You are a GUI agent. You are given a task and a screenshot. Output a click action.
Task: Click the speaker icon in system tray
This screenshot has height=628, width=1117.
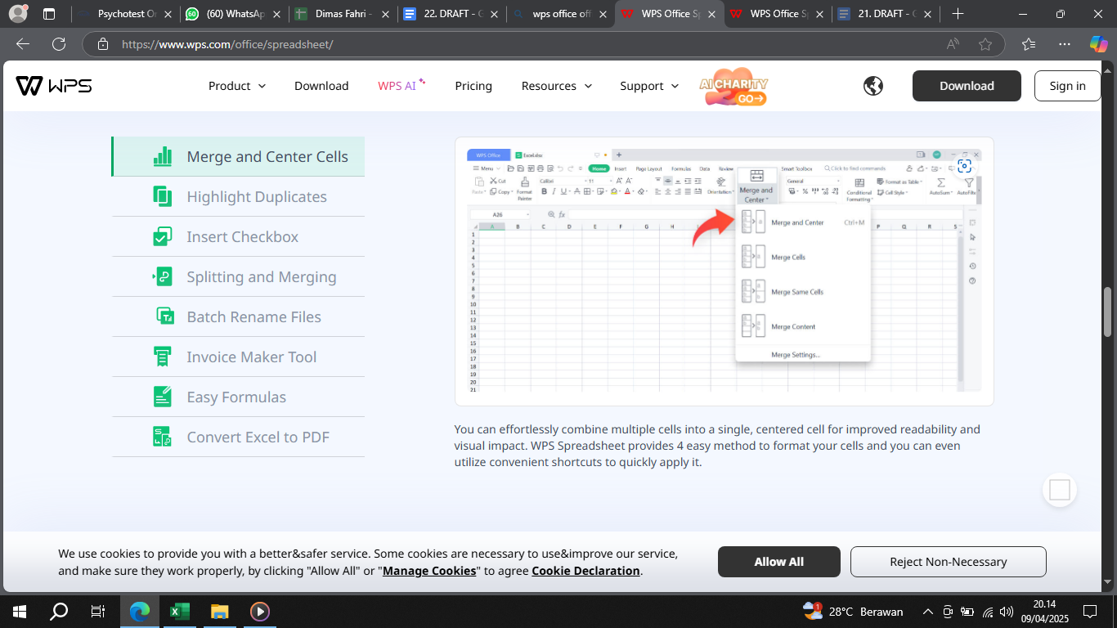(1006, 611)
